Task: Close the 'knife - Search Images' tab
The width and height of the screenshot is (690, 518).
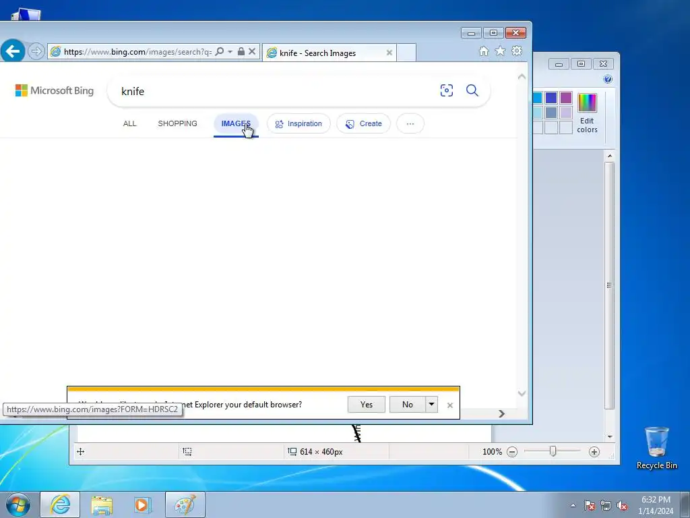Action: (389, 53)
